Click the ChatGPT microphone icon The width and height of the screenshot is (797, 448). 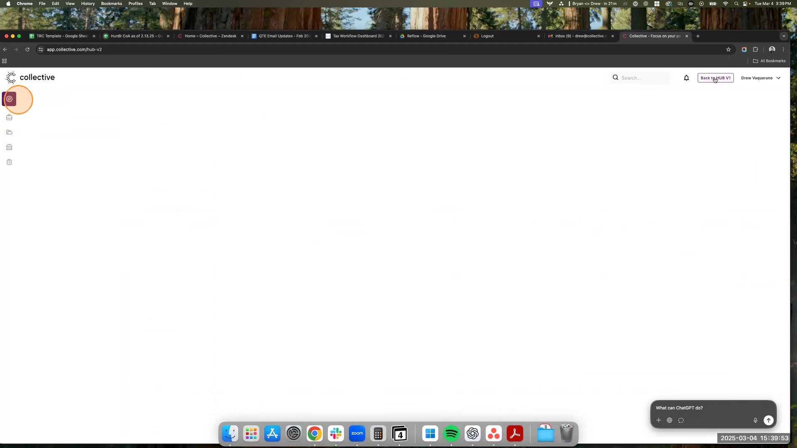[x=755, y=420]
